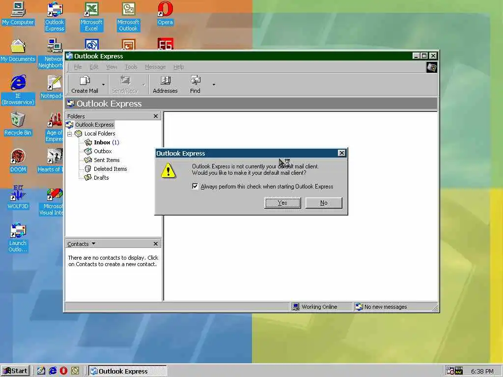Screen dimensions: 503x377
Task: Open the Edit menu
Action: tap(94, 67)
